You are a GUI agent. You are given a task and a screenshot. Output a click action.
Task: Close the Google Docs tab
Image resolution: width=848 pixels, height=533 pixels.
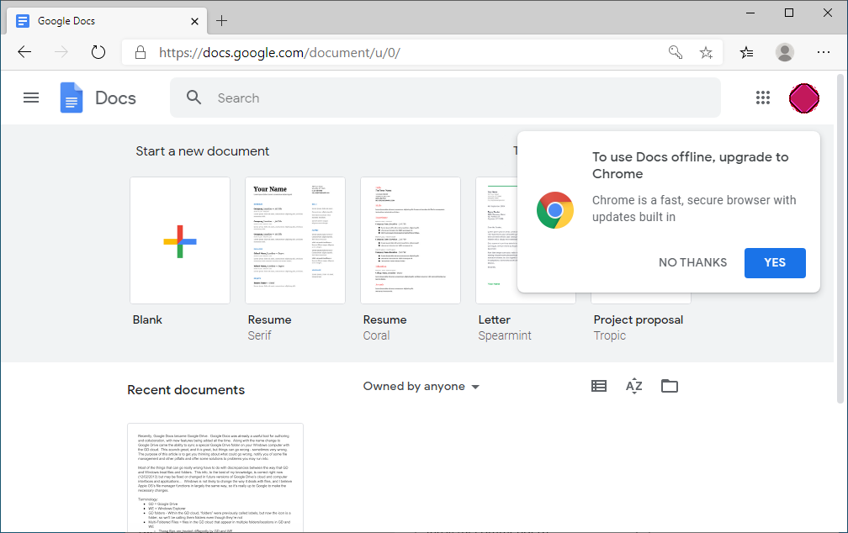[194, 21]
